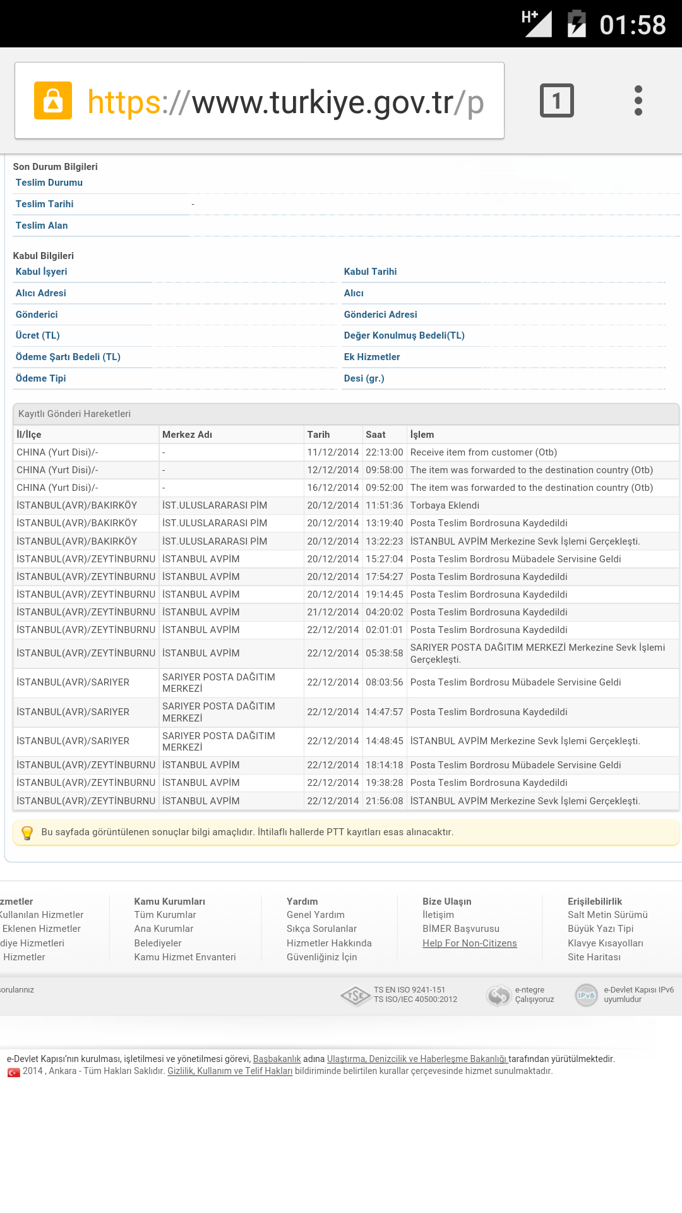Tap the clock showing 01:58
The image size is (682, 1213).
tap(633, 25)
